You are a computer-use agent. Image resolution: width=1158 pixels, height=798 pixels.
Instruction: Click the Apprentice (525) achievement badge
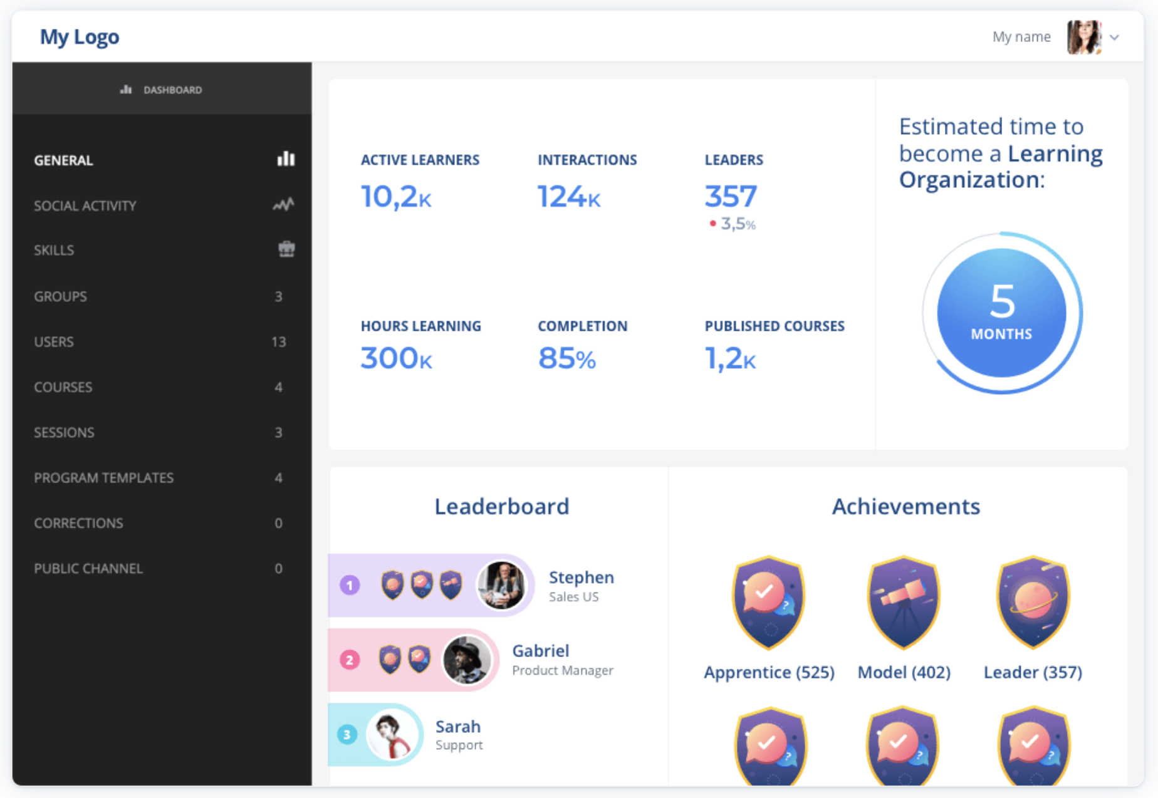point(769,602)
